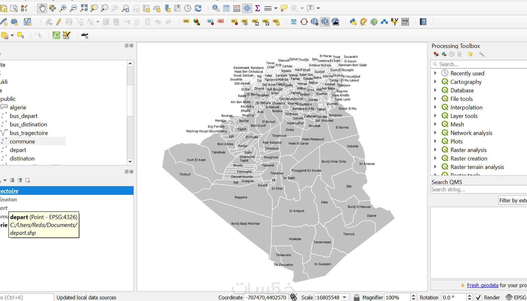Click the Filter by extent button
The image size is (527, 301).
(x=513, y=200)
